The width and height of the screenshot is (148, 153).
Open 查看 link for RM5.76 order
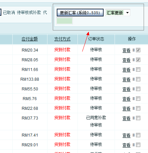tap(127, 99)
